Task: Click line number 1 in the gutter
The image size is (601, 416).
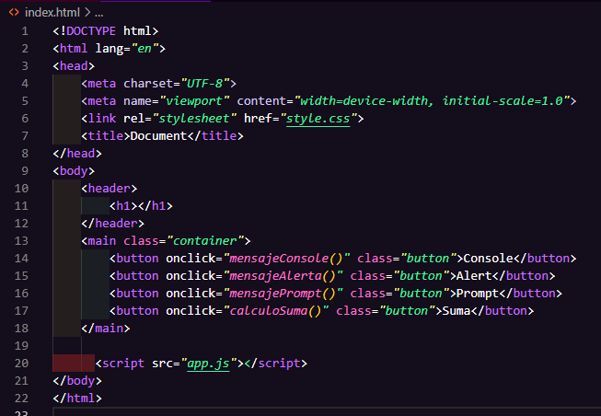Action: coord(25,31)
